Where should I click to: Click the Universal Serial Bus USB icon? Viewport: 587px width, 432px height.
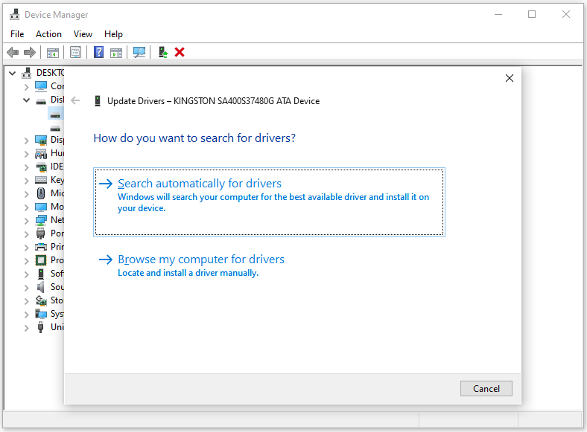(41, 327)
